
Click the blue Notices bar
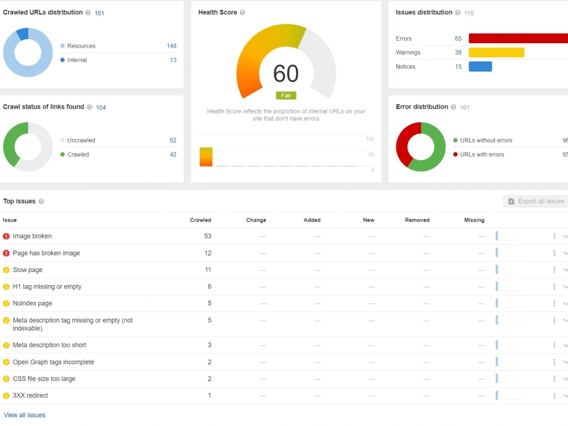click(x=481, y=66)
